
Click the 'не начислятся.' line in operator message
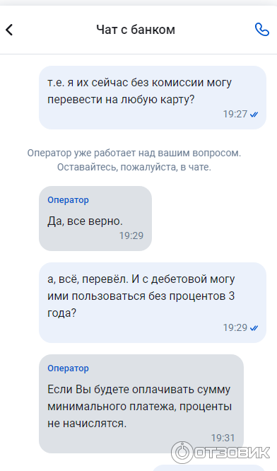(x=87, y=423)
